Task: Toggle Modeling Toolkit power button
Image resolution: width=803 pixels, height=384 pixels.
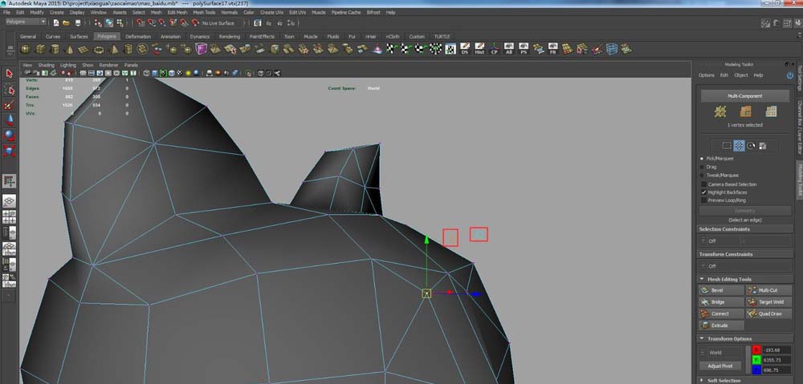Action: click(x=789, y=75)
